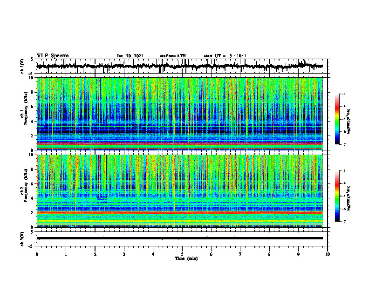Screen dimensions: 369x285
Task: Click the "5" tick on ch.1(V) axis
Action: [32, 59]
